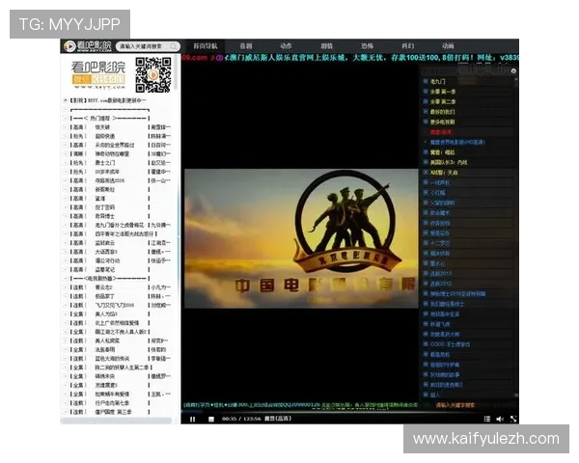
Task: Open 僵尸国度 第三季 in the TV list
Action: (x=113, y=412)
